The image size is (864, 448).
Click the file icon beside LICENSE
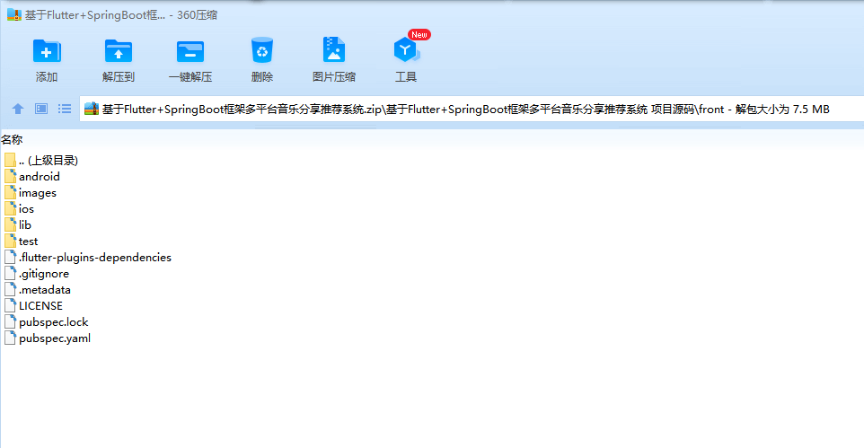[x=10, y=306]
